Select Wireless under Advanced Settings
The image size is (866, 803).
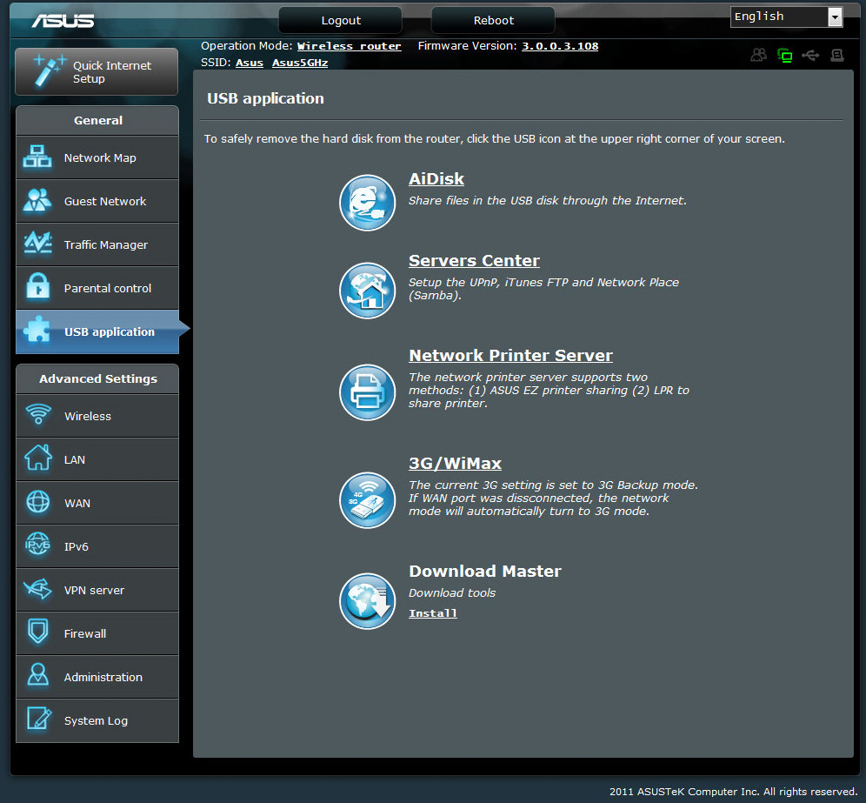[x=97, y=416]
